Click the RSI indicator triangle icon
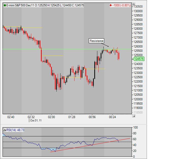The height and width of the screenshot is (159, 183). (x=5, y=130)
